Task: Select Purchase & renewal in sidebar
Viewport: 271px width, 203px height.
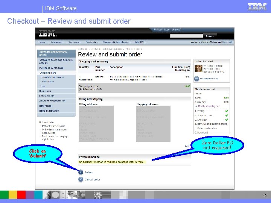Action: point(51,68)
